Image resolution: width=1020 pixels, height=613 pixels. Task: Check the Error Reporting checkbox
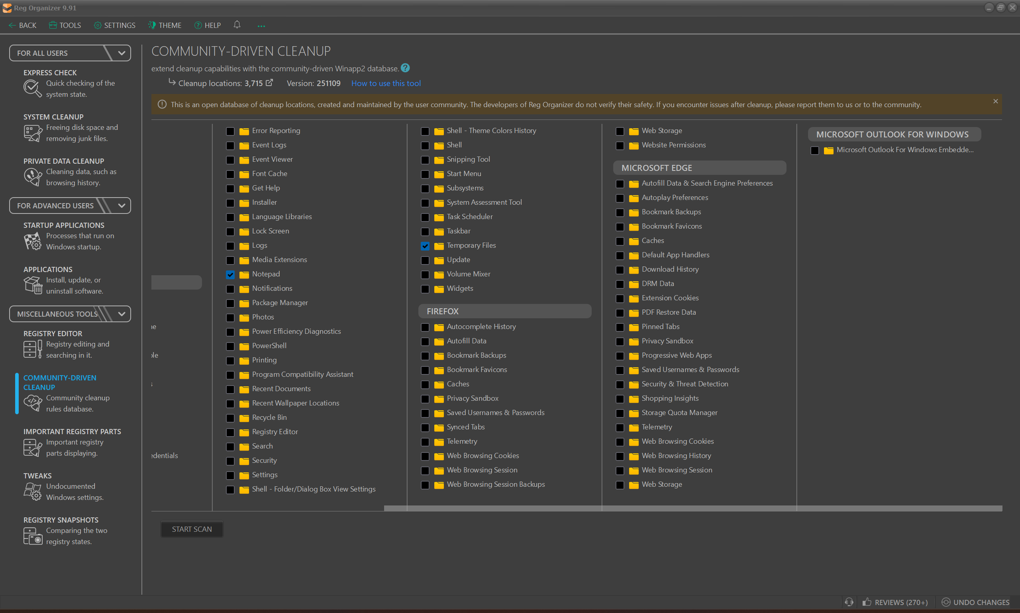[230, 131]
